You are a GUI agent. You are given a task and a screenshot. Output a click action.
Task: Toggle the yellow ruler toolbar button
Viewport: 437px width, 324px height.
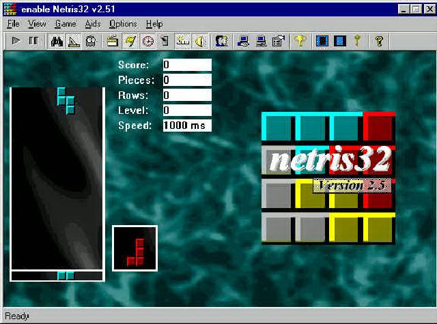pos(183,41)
